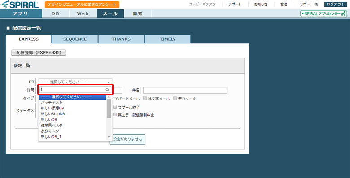Click the SPIRAL logo

(20, 4)
